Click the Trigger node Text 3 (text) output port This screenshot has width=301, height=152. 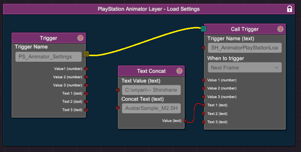pos(86,110)
